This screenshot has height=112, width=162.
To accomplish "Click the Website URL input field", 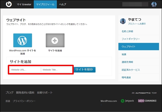I will [x=25, y=70].
